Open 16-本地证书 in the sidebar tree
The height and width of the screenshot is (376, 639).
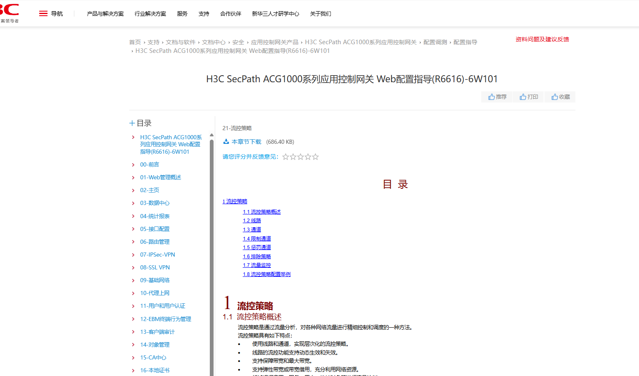tap(155, 370)
